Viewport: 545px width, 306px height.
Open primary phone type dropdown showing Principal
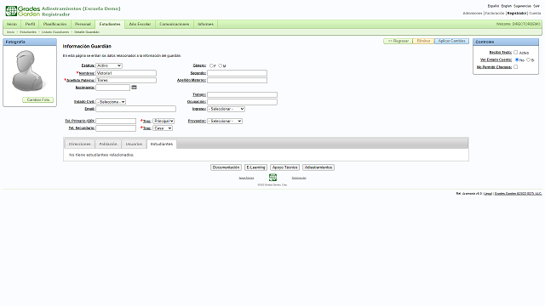pos(163,121)
